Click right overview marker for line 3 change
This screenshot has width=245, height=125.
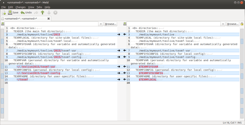coord(242,41)
